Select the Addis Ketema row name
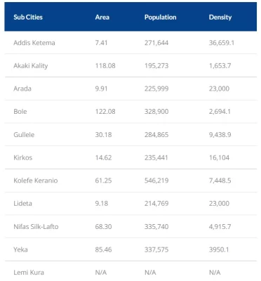Viewport: 261px width, 281px height. (x=34, y=43)
